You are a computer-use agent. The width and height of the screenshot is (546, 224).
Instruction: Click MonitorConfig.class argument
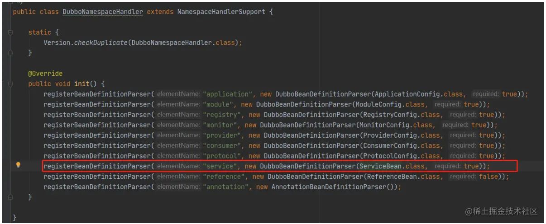click(x=397, y=125)
